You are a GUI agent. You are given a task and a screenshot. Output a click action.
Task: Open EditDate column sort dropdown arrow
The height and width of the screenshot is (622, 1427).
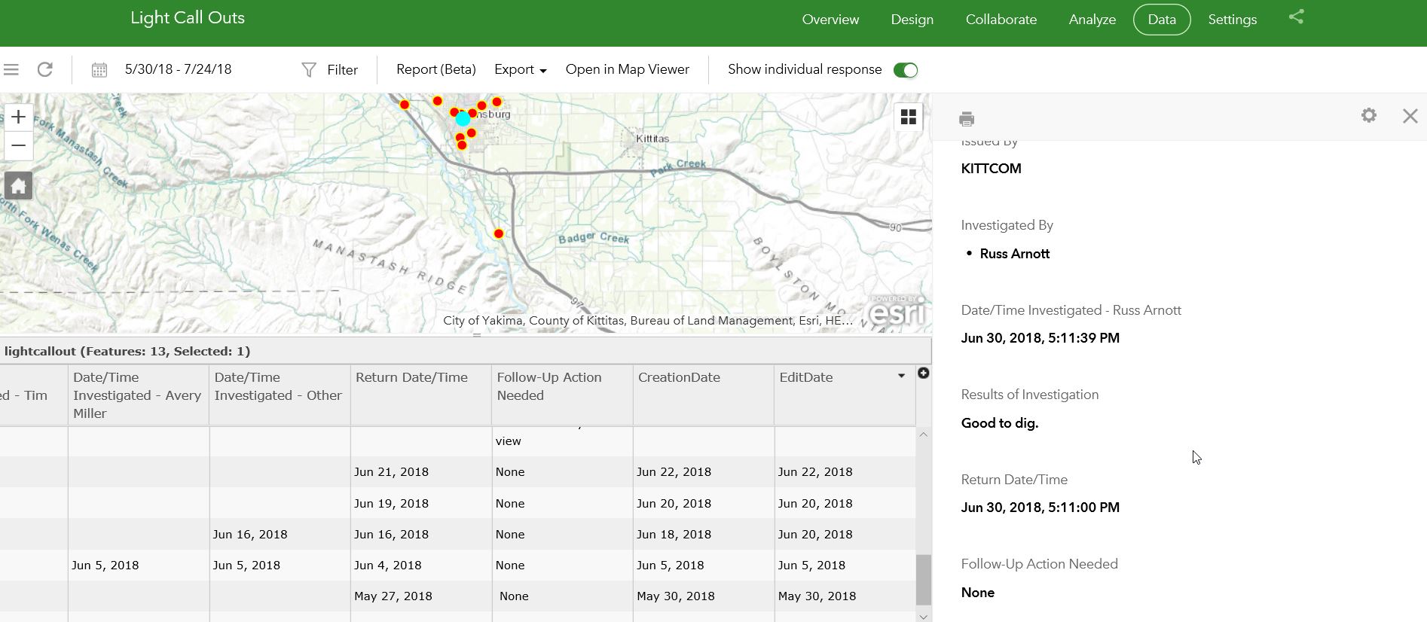click(901, 376)
